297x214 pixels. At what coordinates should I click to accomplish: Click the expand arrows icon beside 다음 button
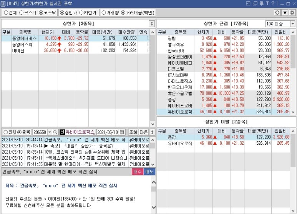152,132
